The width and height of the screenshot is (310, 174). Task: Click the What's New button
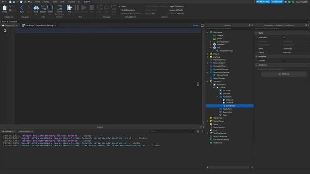pos(263,2)
